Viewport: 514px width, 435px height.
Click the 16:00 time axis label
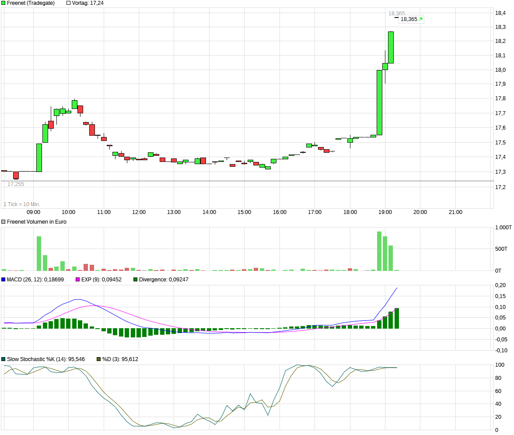click(x=280, y=212)
